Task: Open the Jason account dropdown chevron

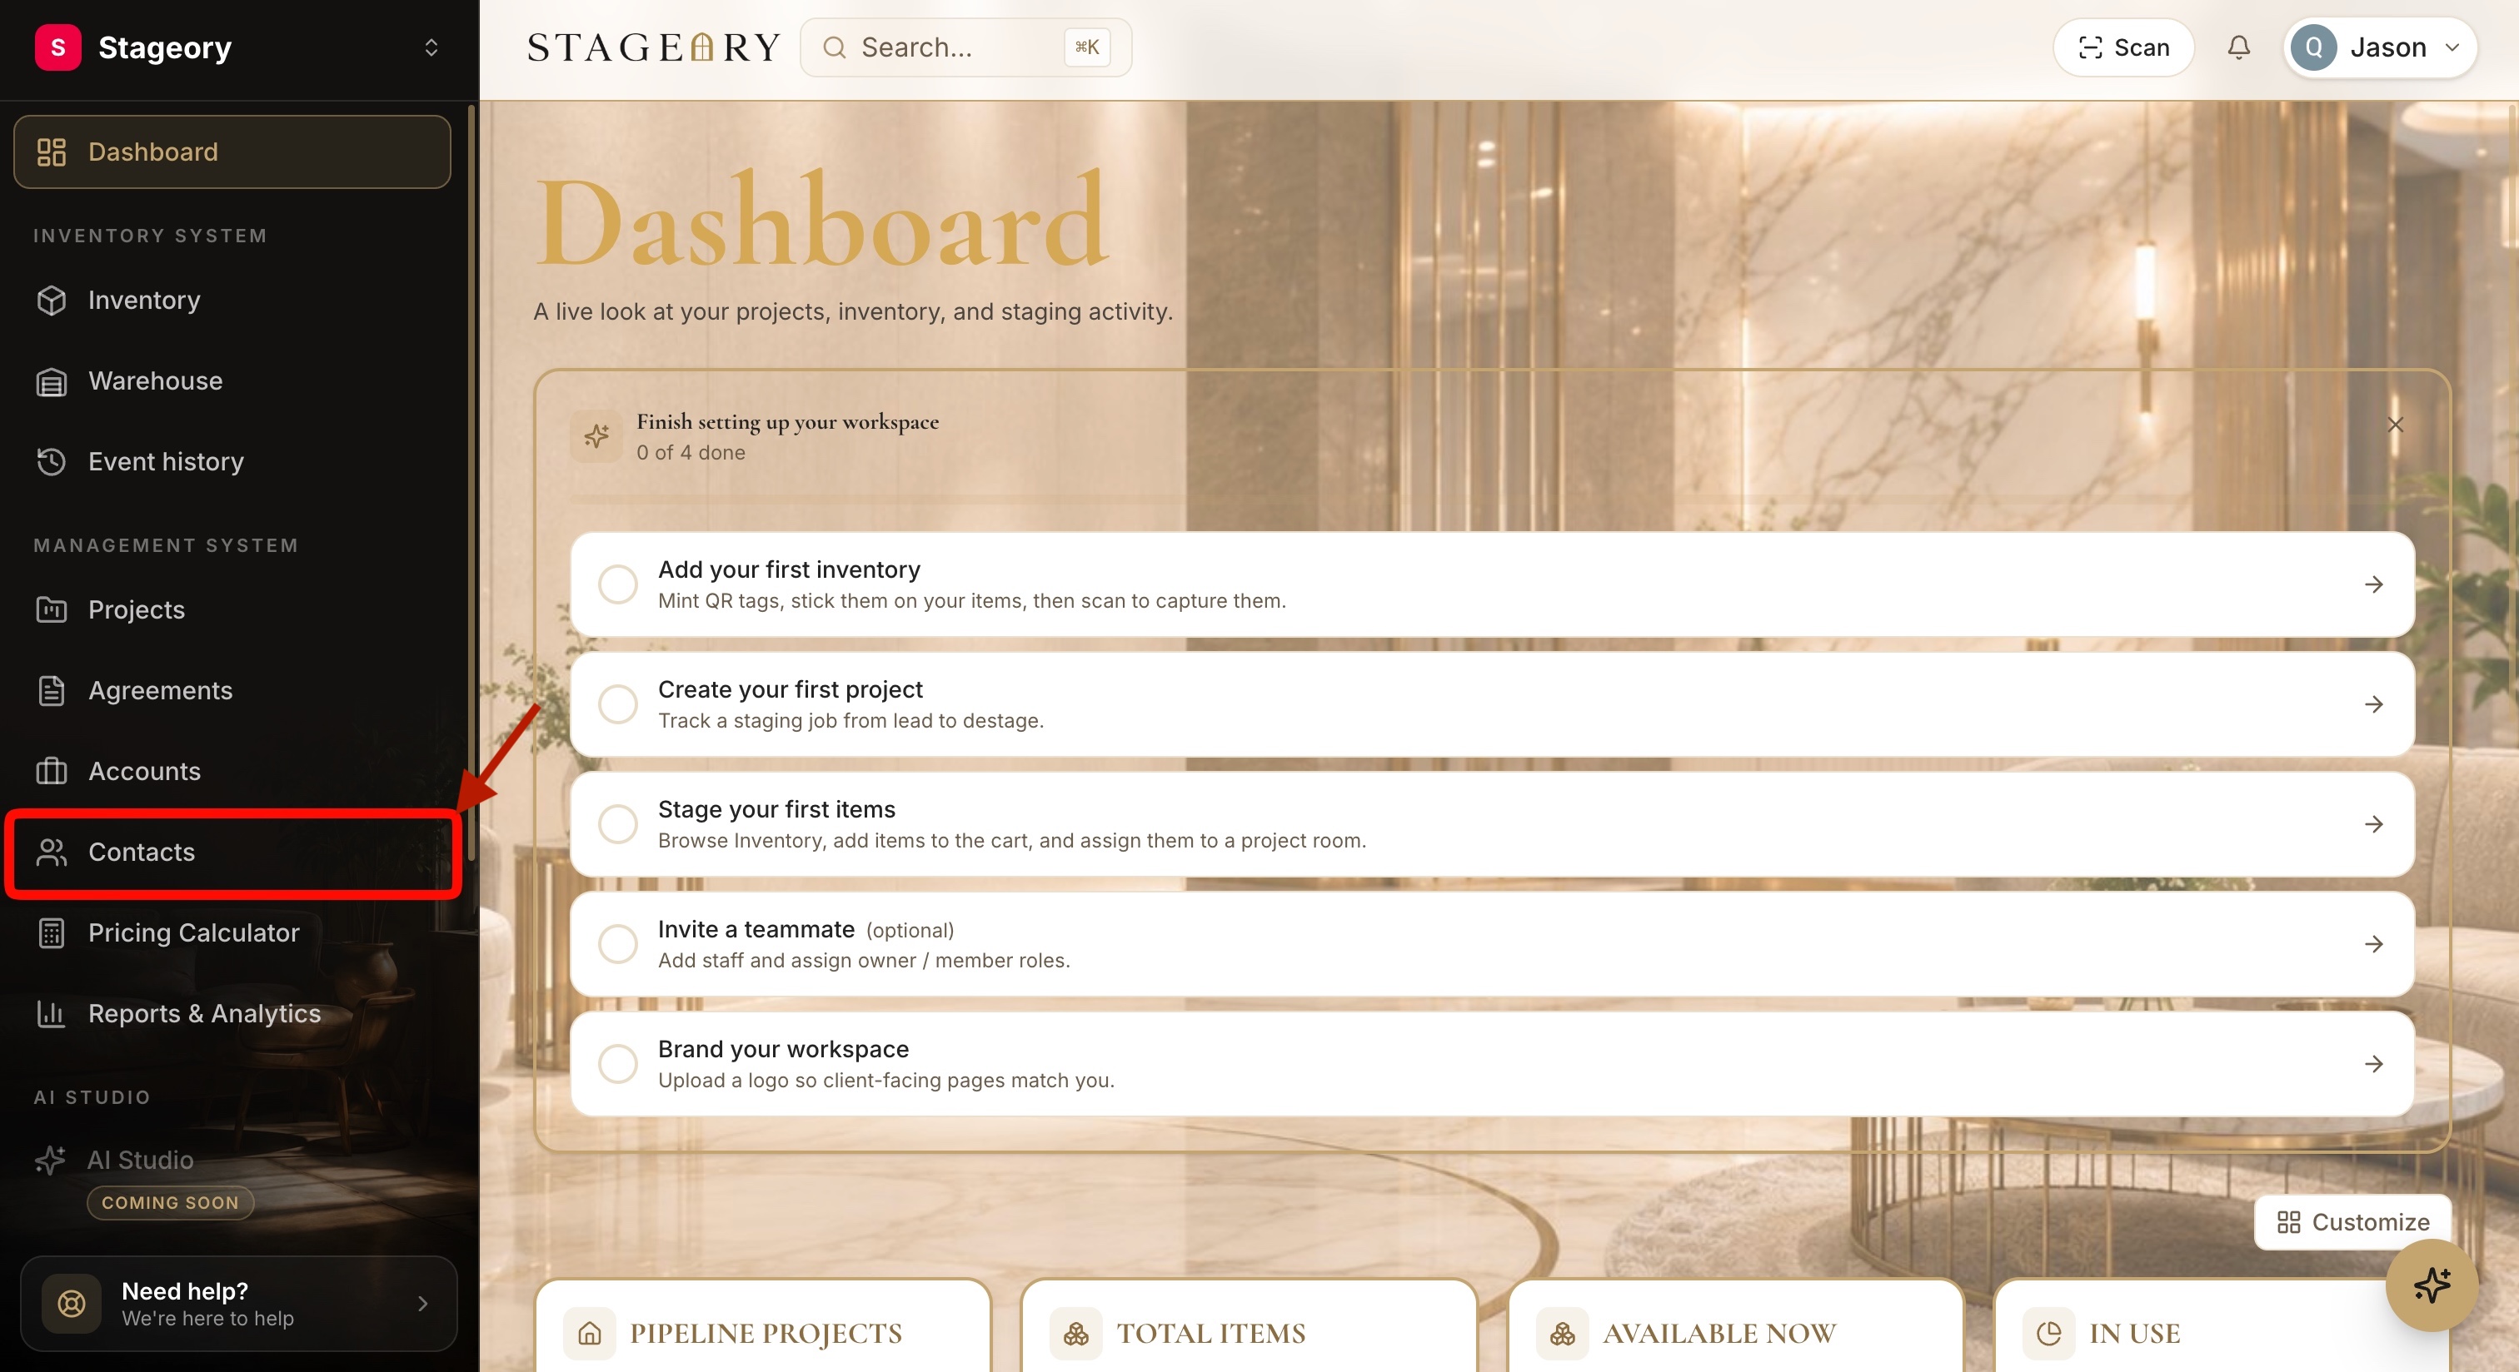Action: tap(2452, 47)
